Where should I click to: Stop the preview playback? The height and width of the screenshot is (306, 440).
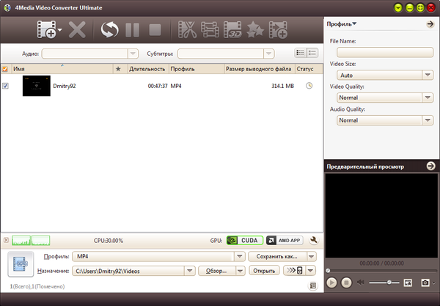[346, 283]
